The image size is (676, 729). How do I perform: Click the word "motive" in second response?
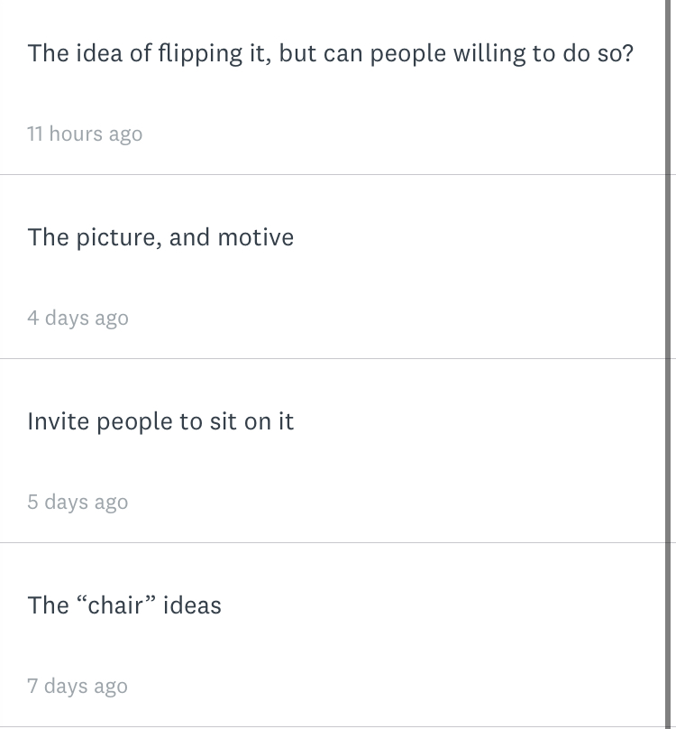point(256,238)
